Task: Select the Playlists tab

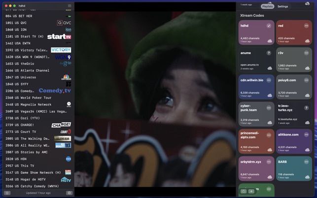Action: pos(267,6)
